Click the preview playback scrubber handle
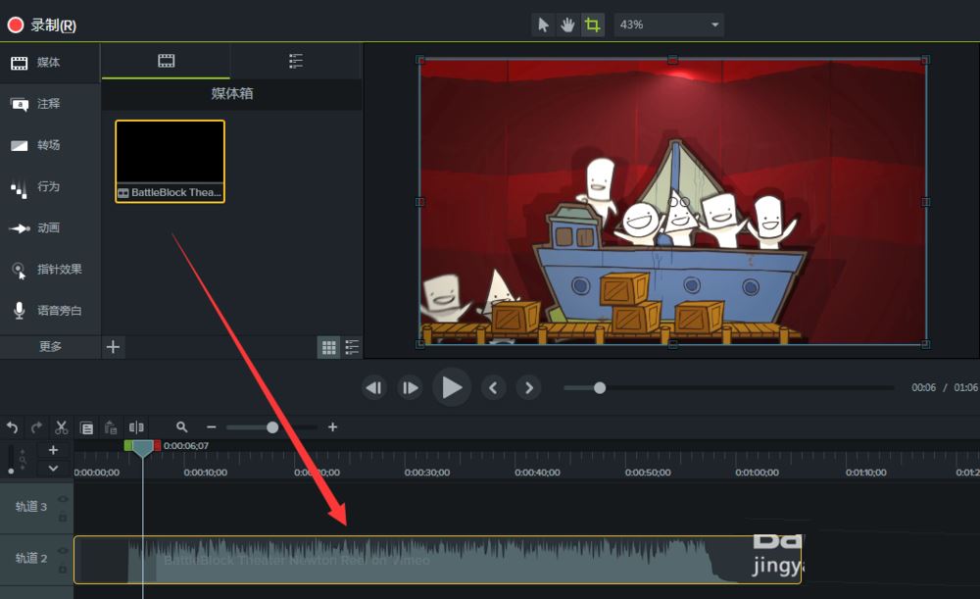The width and height of the screenshot is (980, 599). [x=600, y=388]
